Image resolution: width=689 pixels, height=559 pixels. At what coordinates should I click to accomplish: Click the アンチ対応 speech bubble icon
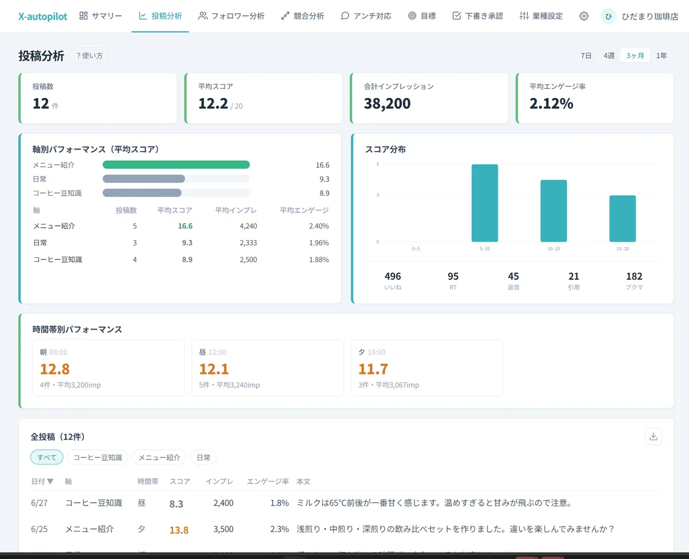click(x=345, y=16)
